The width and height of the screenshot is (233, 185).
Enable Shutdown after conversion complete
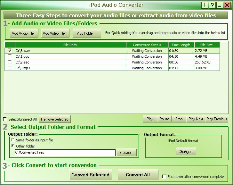[164, 177]
